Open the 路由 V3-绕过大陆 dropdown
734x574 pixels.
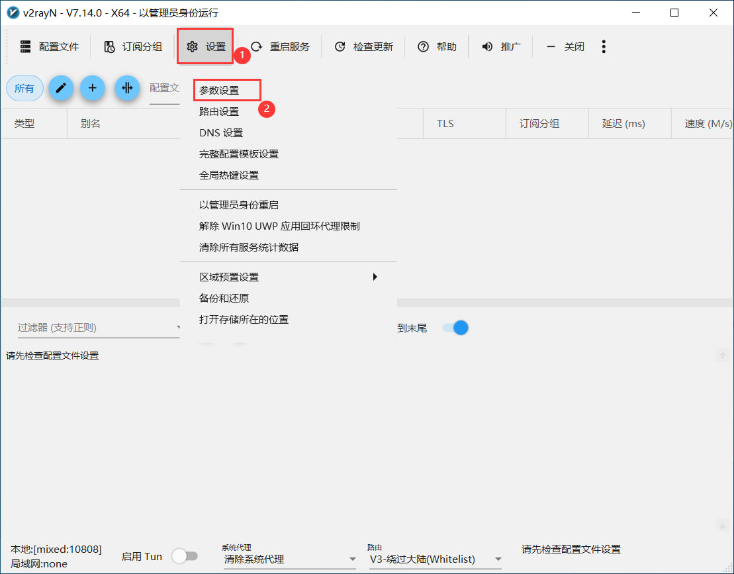pos(434,559)
